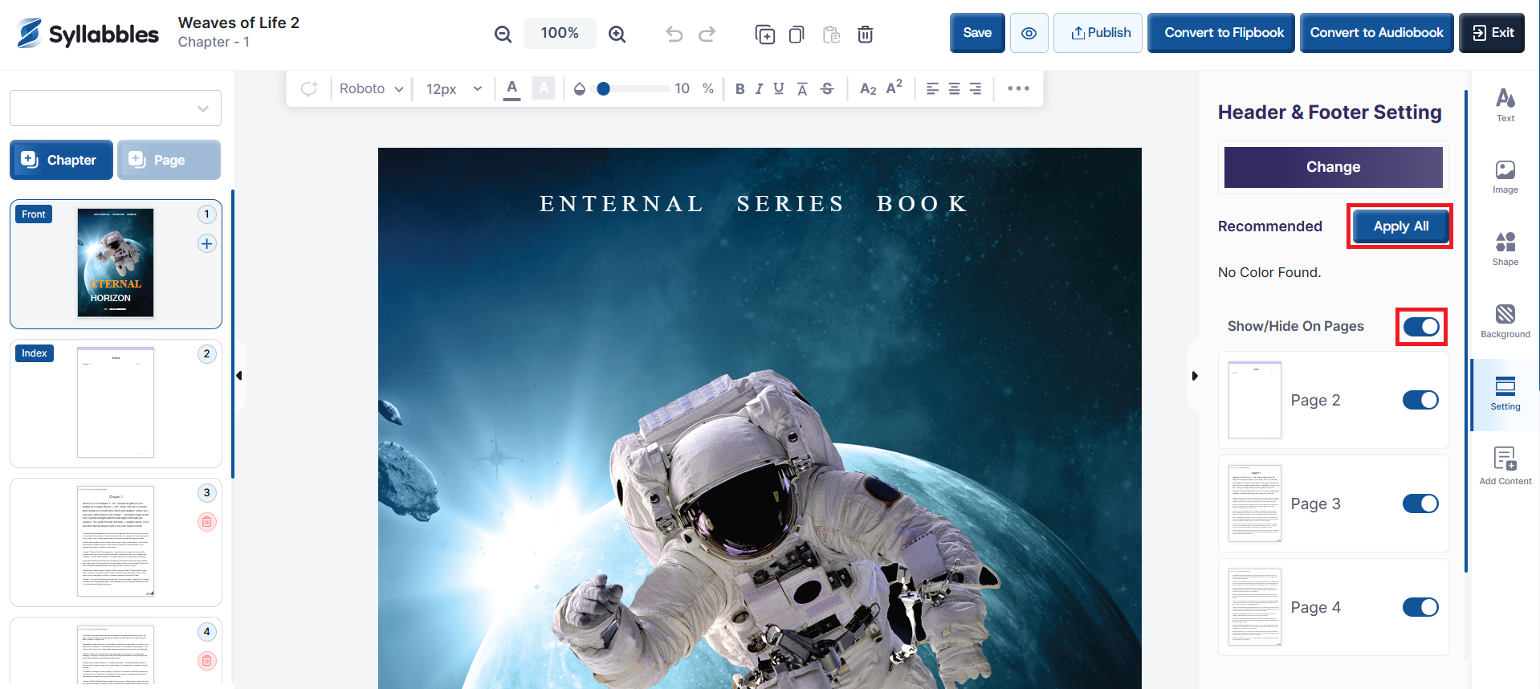Click the undo arrow icon

(674, 34)
